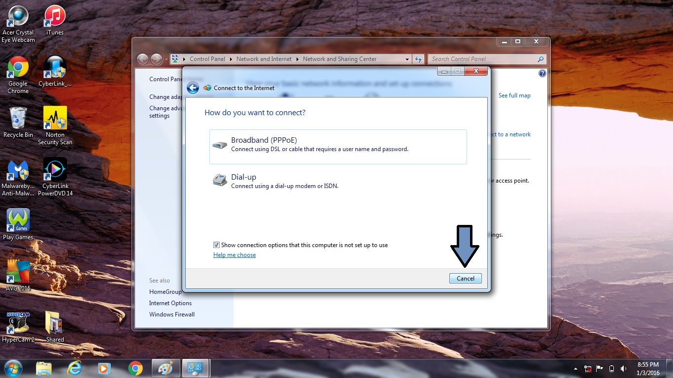Choose the Dial-up connection option
Screen dimensions: 673x378
tap(338, 181)
